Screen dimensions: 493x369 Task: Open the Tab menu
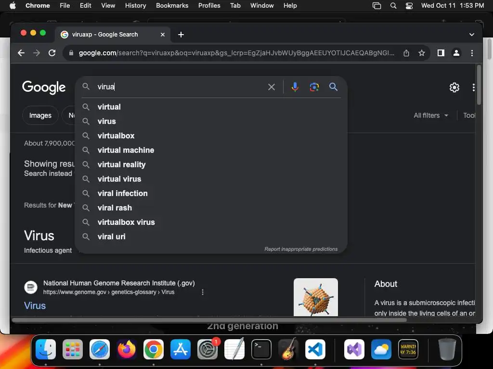tap(235, 6)
